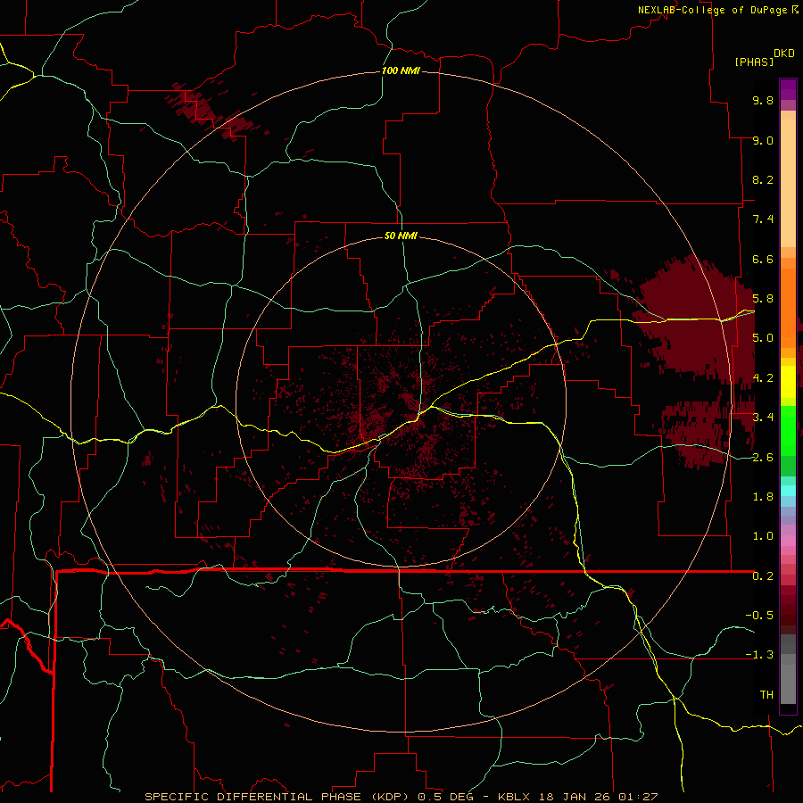Image resolution: width=803 pixels, height=803 pixels.
Task: Click the 9.8 value on the scale
Action: tap(763, 100)
